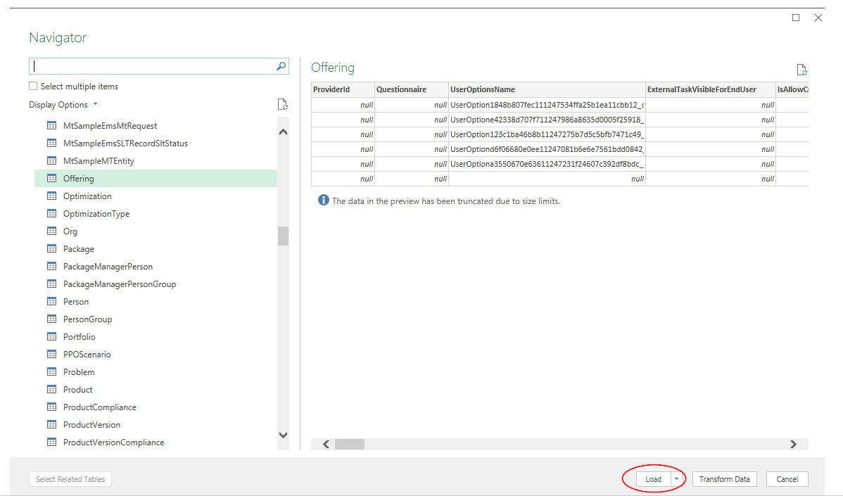Click the info icon in the truncated data message
Screen dimensions: 843x496
323,200
